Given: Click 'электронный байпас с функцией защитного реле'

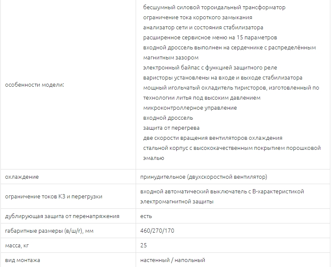Looking at the screenshot, I should coord(210,68).
